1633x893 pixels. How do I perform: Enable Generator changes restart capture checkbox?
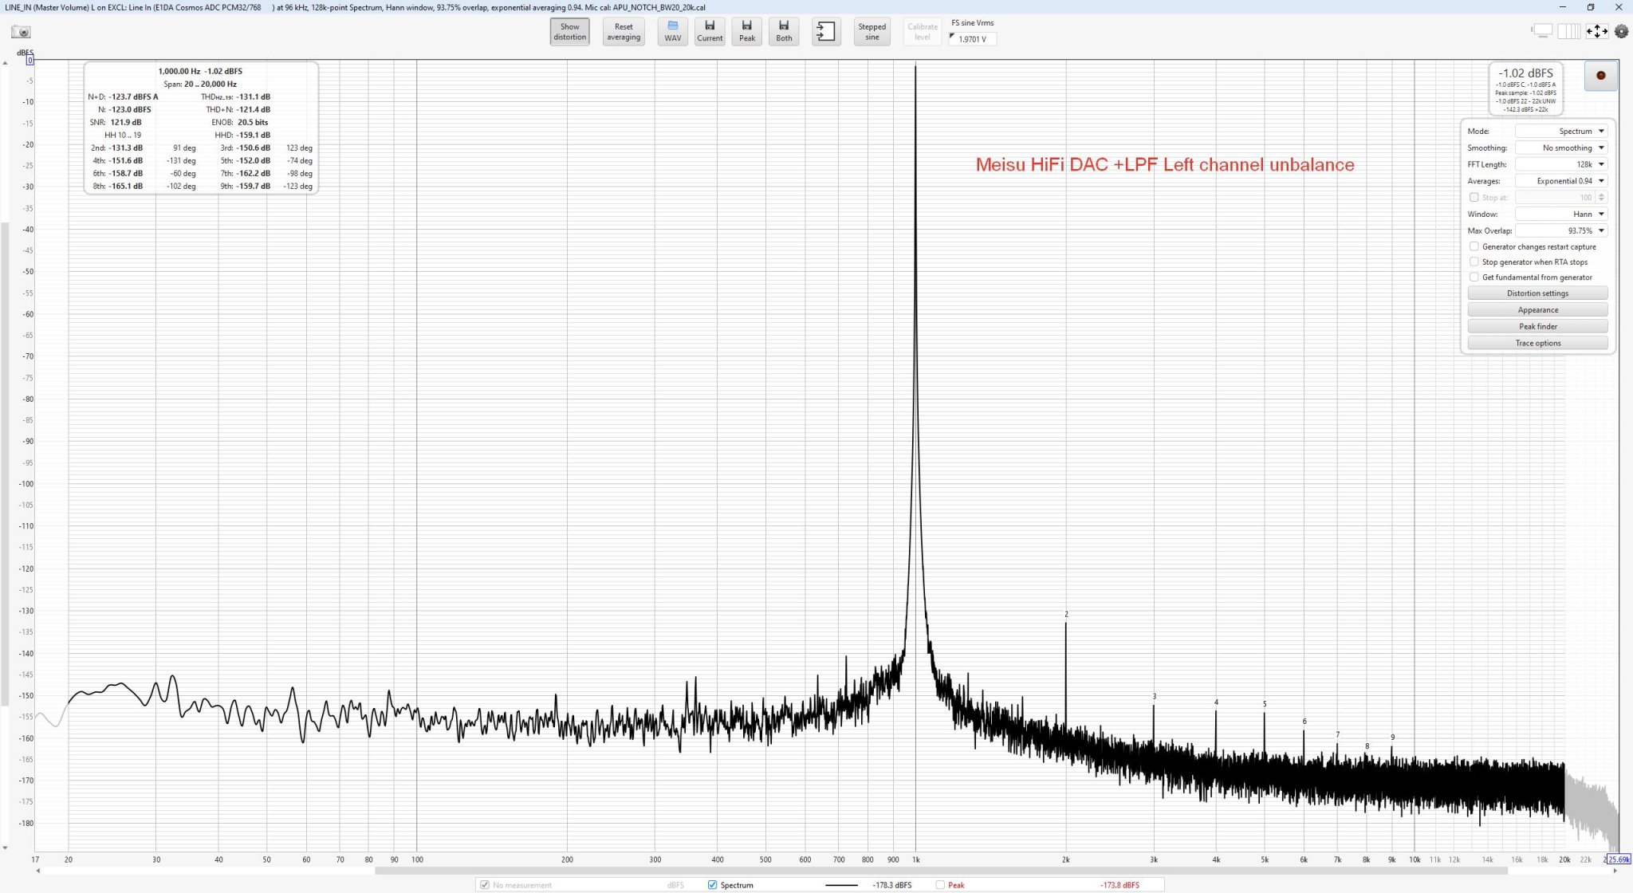[x=1474, y=246]
